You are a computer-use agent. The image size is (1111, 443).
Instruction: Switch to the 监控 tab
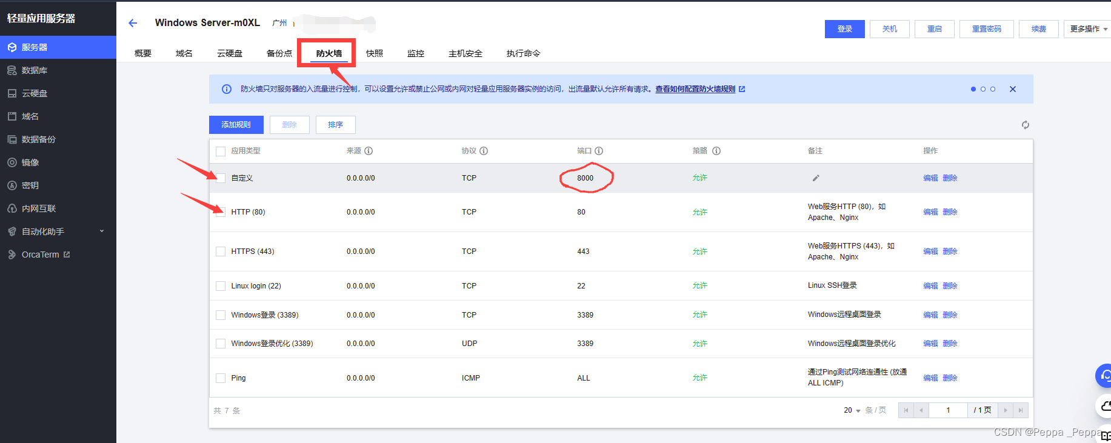pyautogui.click(x=416, y=53)
